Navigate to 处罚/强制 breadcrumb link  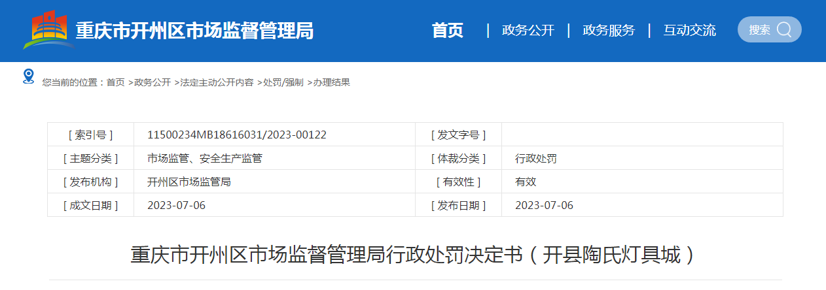283,82
